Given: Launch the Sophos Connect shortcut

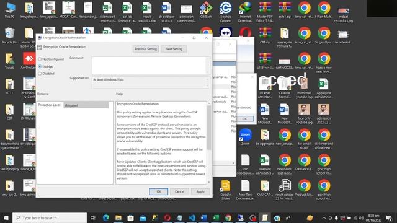Looking at the screenshot, I should (x=226, y=12).
